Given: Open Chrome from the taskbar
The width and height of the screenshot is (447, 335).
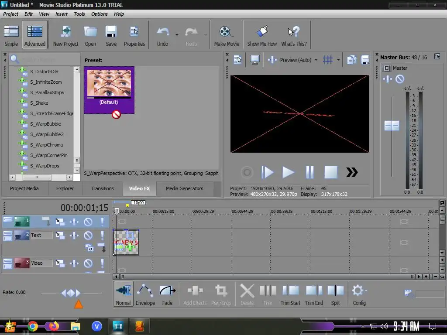Looking at the screenshot, I should coord(33,326).
